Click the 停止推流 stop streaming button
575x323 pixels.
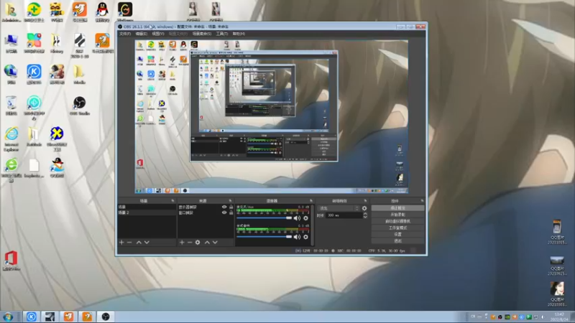(398, 208)
